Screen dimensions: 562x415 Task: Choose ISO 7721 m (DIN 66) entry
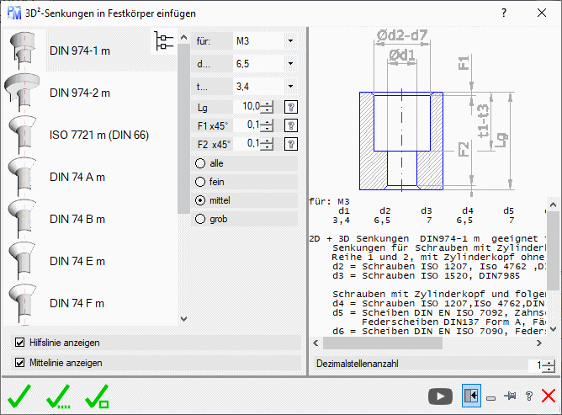[98, 135]
